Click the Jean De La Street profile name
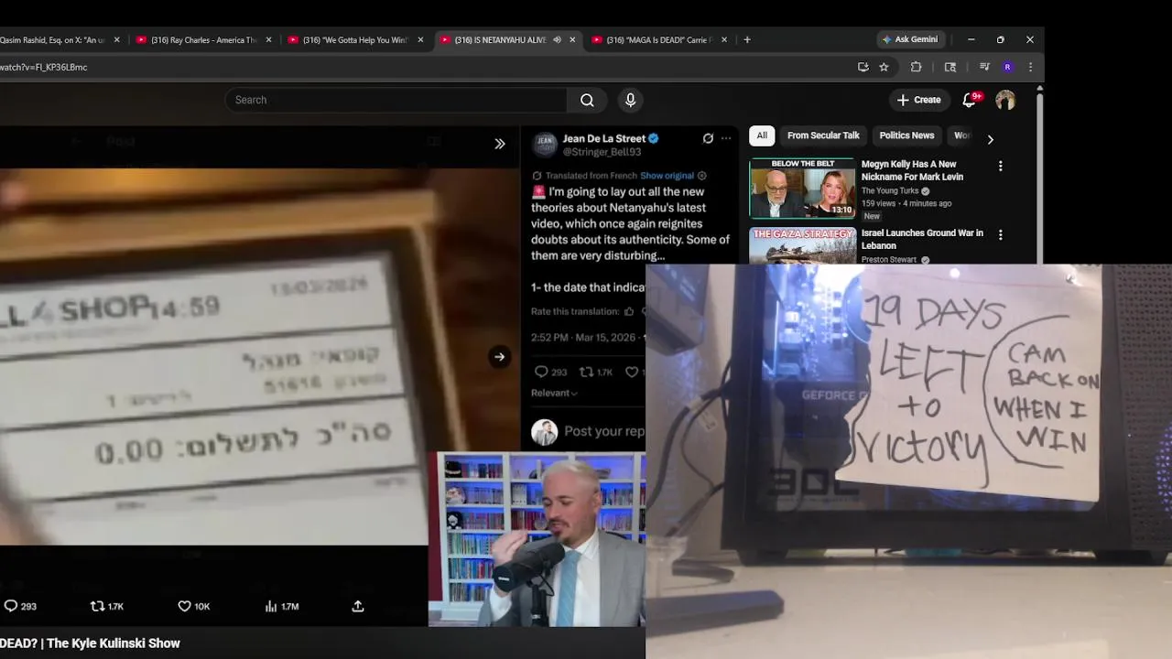 603,139
